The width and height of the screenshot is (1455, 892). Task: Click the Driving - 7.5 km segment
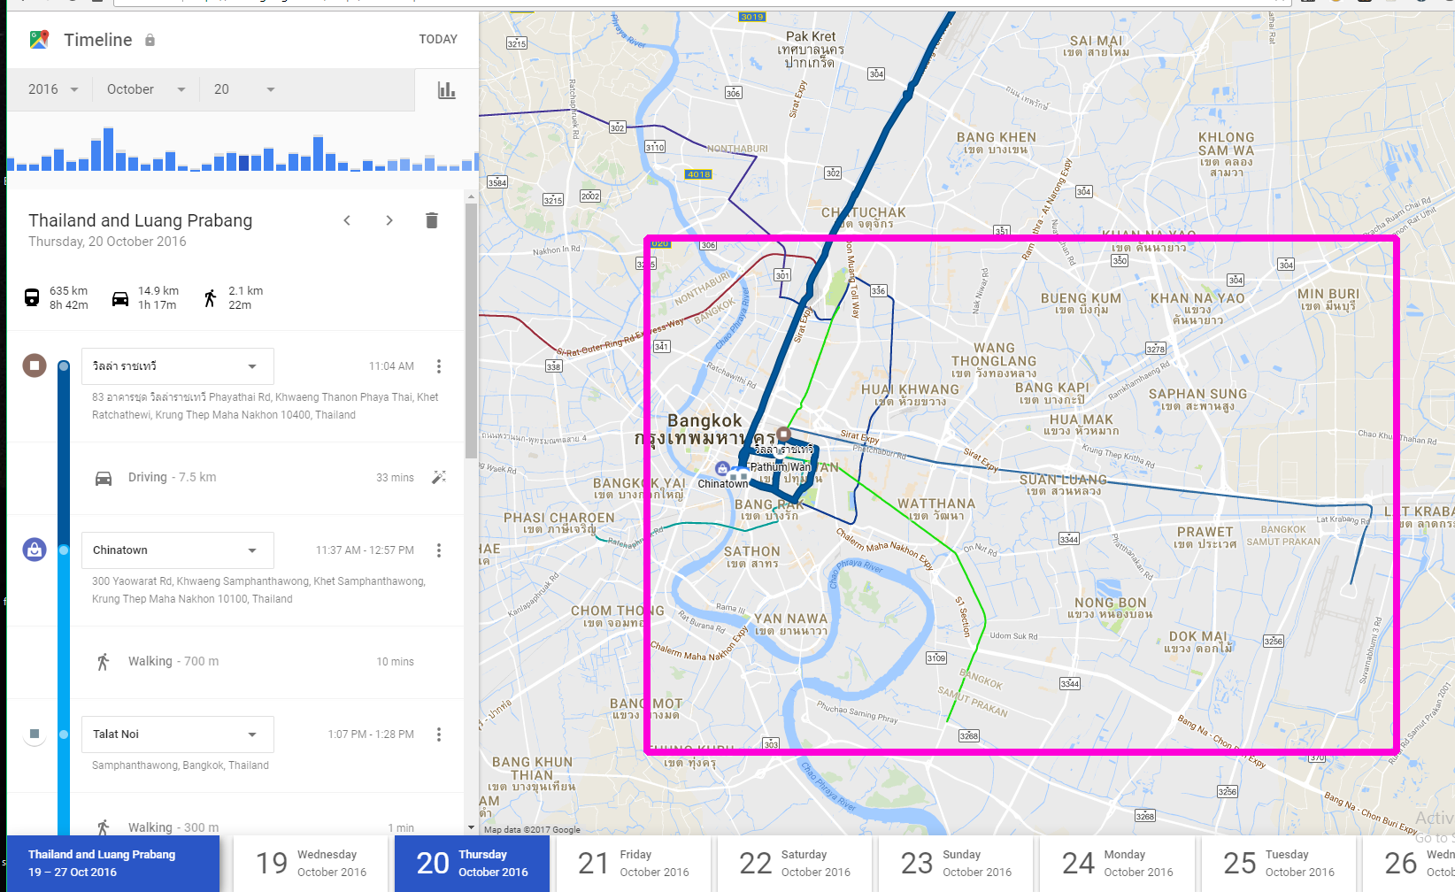coord(235,478)
